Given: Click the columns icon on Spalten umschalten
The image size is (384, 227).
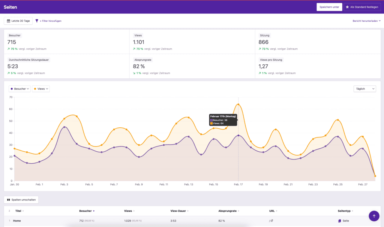Looking at the screenshot, I should click(9, 200).
